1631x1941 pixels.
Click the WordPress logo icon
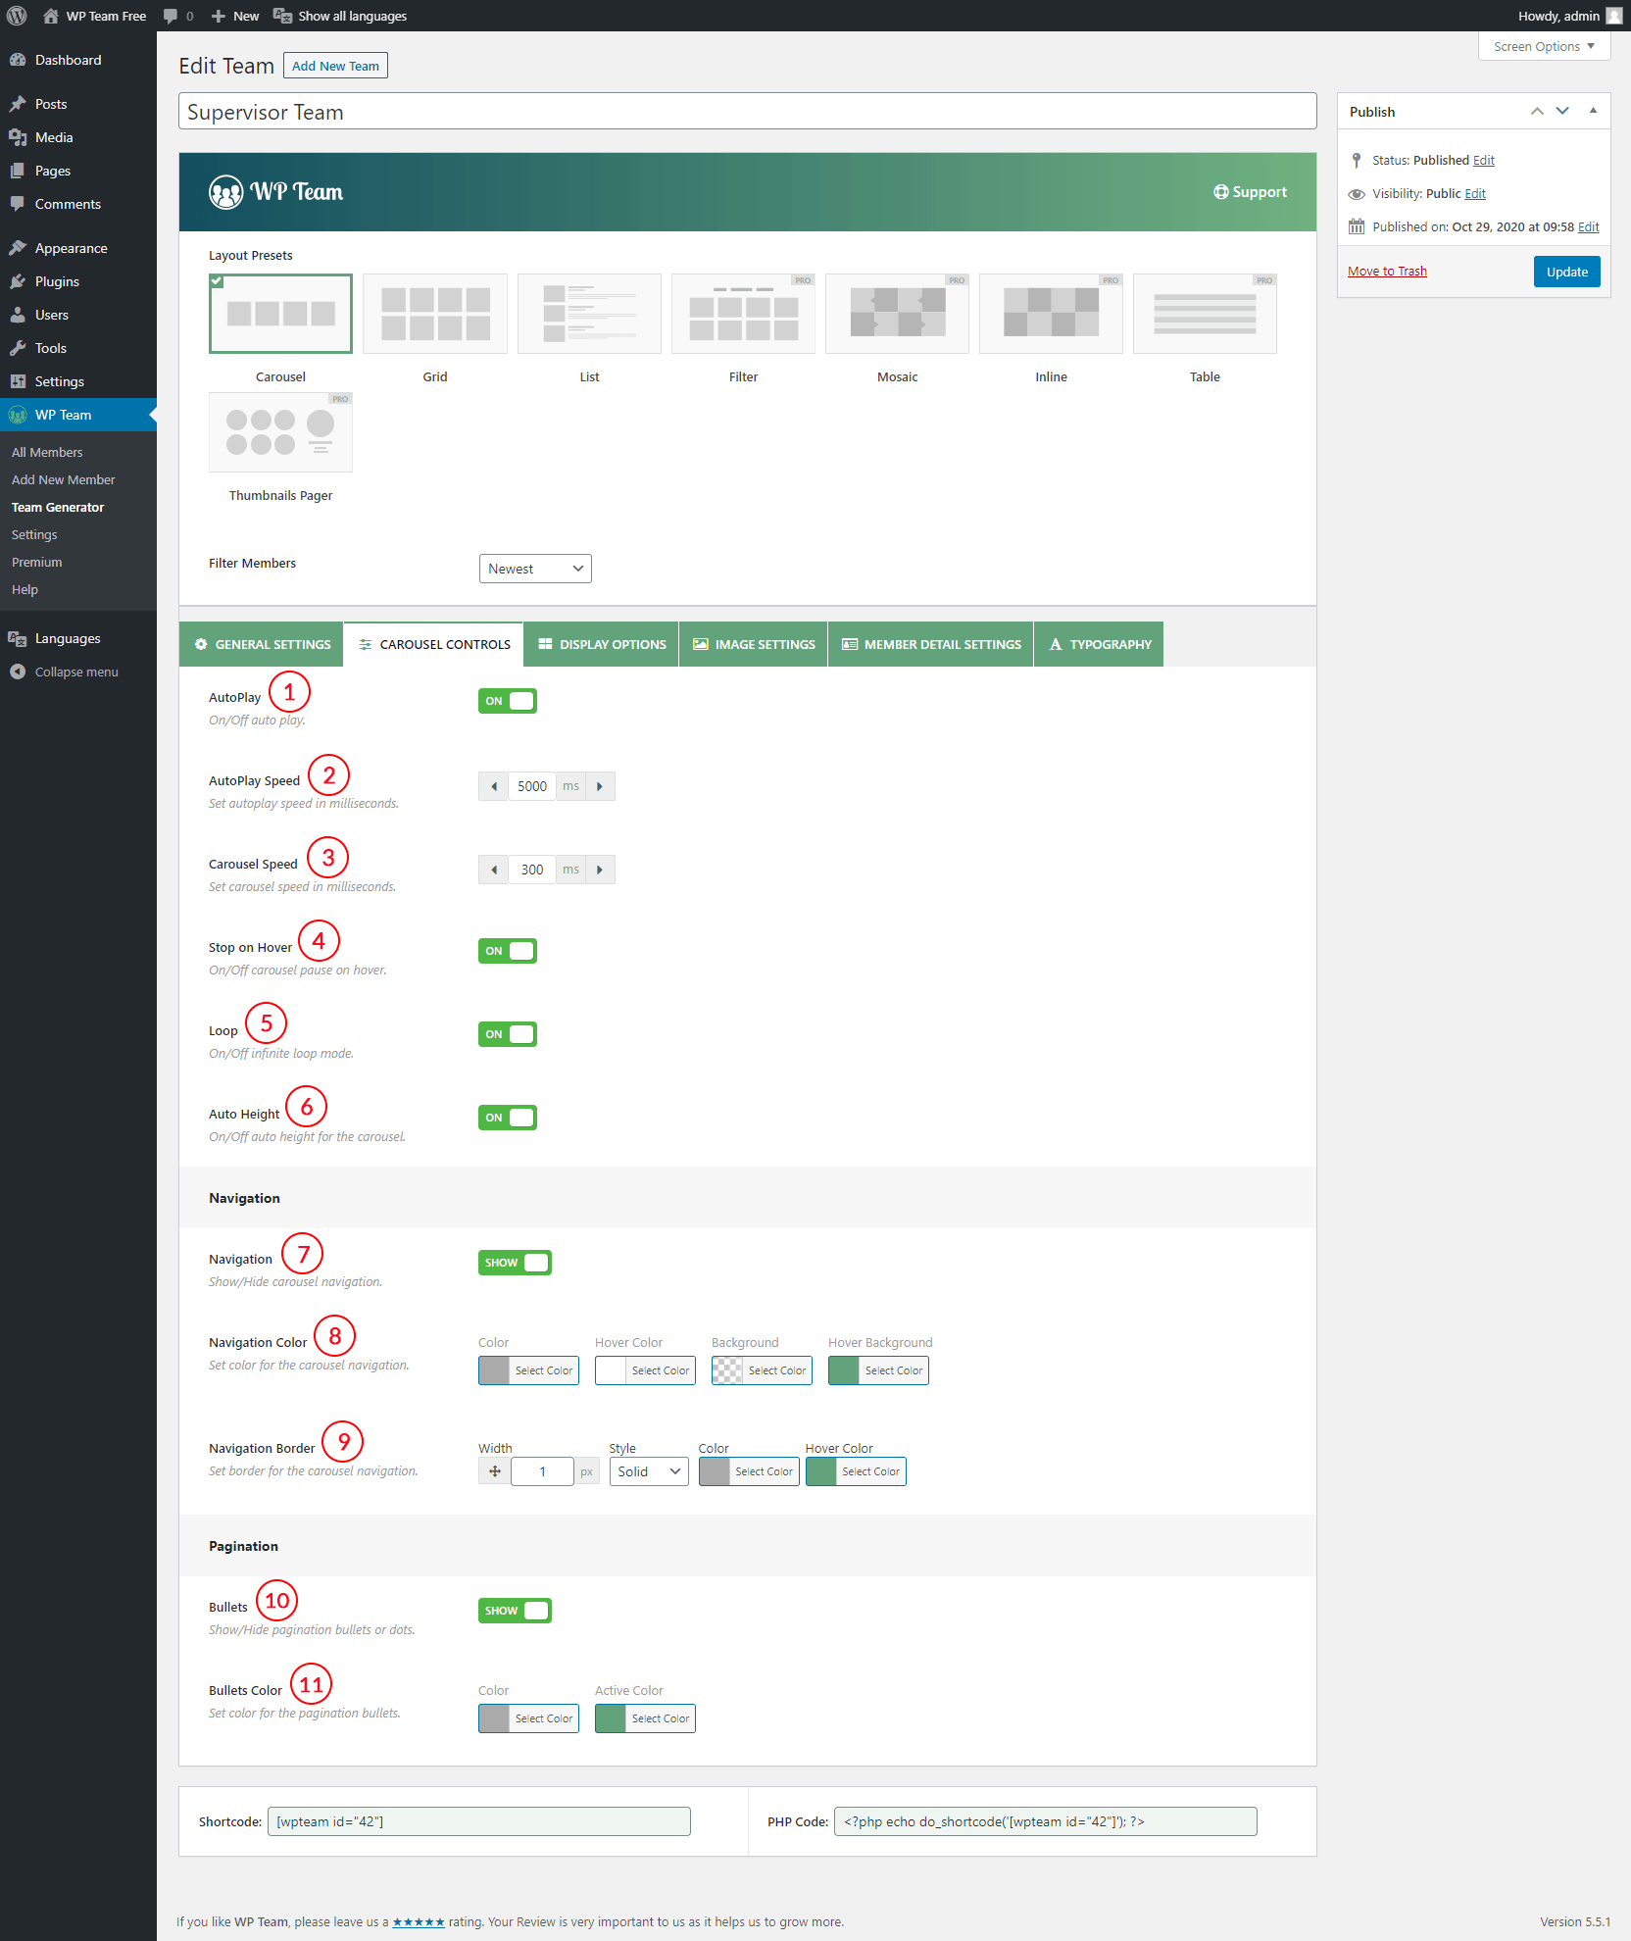[x=17, y=16]
